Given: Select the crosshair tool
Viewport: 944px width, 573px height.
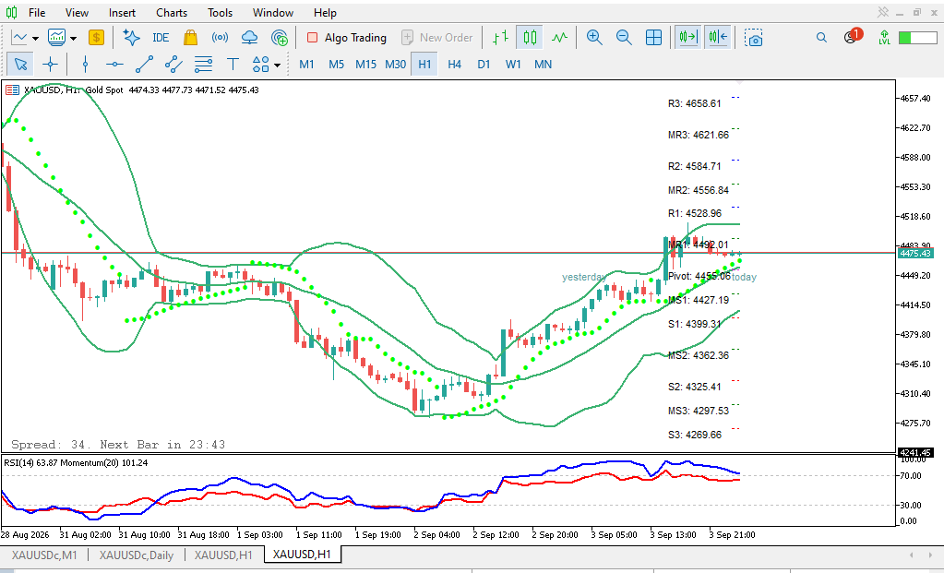Looking at the screenshot, I should (x=51, y=64).
